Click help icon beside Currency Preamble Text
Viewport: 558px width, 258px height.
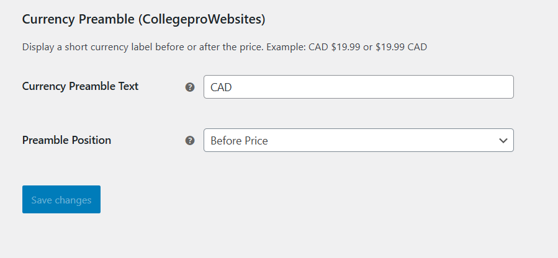tap(190, 87)
